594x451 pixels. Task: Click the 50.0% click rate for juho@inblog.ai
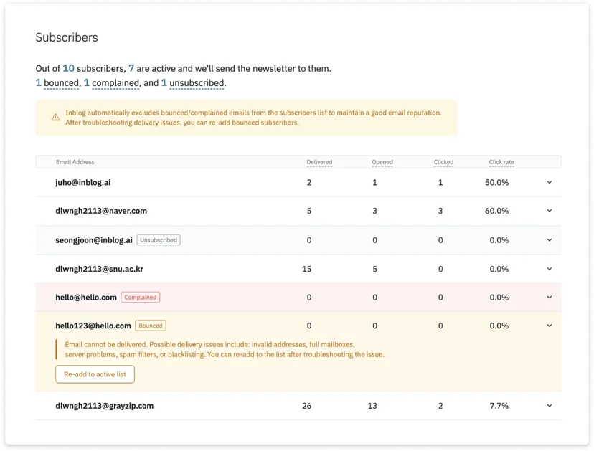tap(496, 183)
